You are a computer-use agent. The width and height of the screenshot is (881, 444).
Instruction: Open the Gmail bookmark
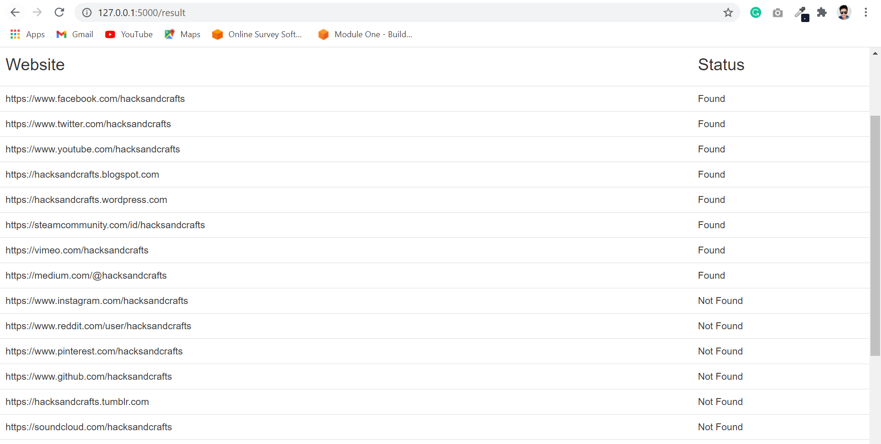point(75,34)
